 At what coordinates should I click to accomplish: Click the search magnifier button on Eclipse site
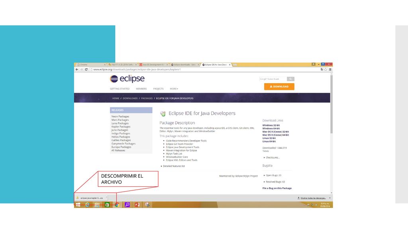click(x=290, y=79)
